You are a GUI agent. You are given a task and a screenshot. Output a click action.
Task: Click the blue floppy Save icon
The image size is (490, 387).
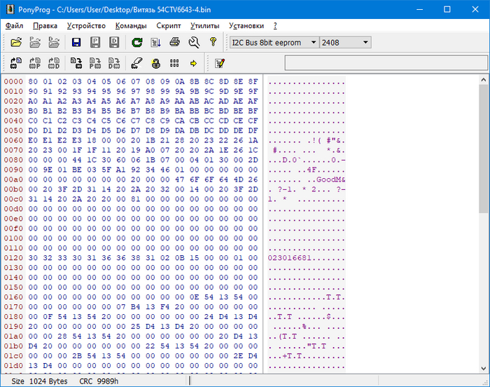click(x=76, y=43)
